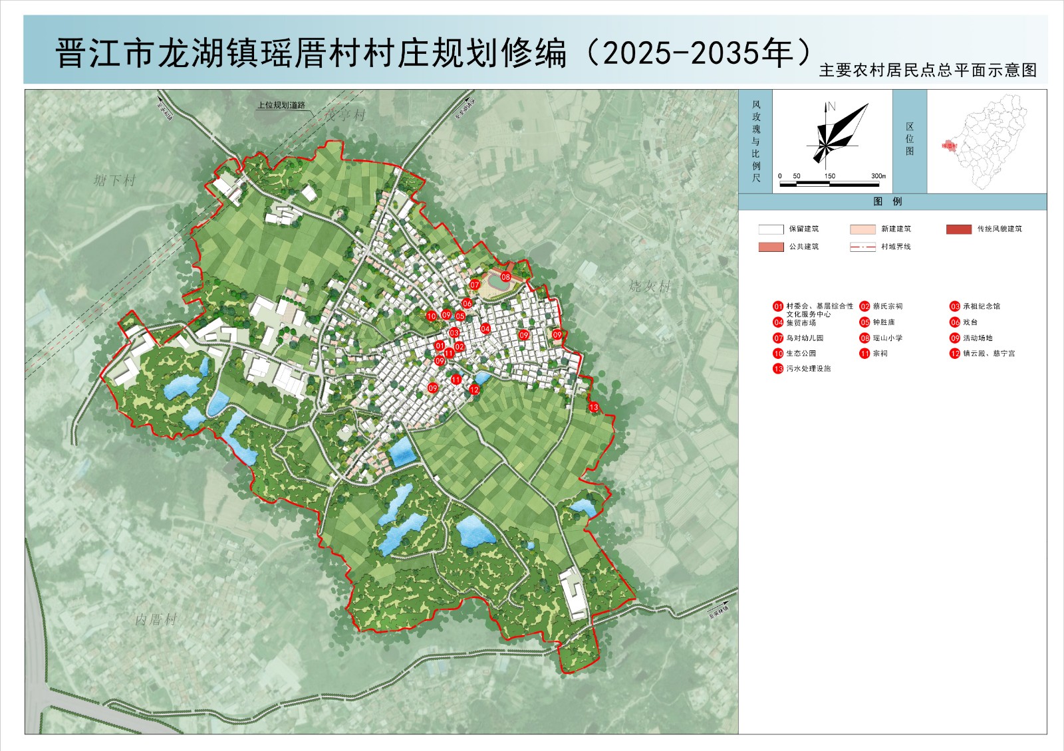Select the 传统风貌建筑 dark red swatch
1064x751 pixels.
click(x=958, y=229)
